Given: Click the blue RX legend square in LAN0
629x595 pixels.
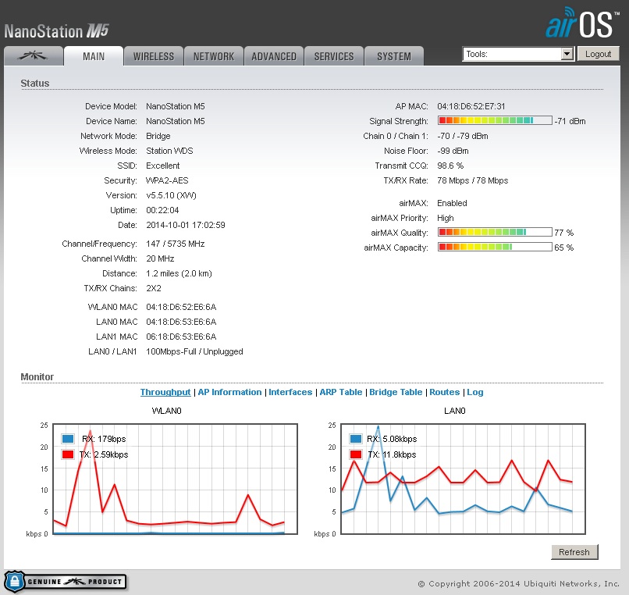Looking at the screenshot, I should [356, 439].
